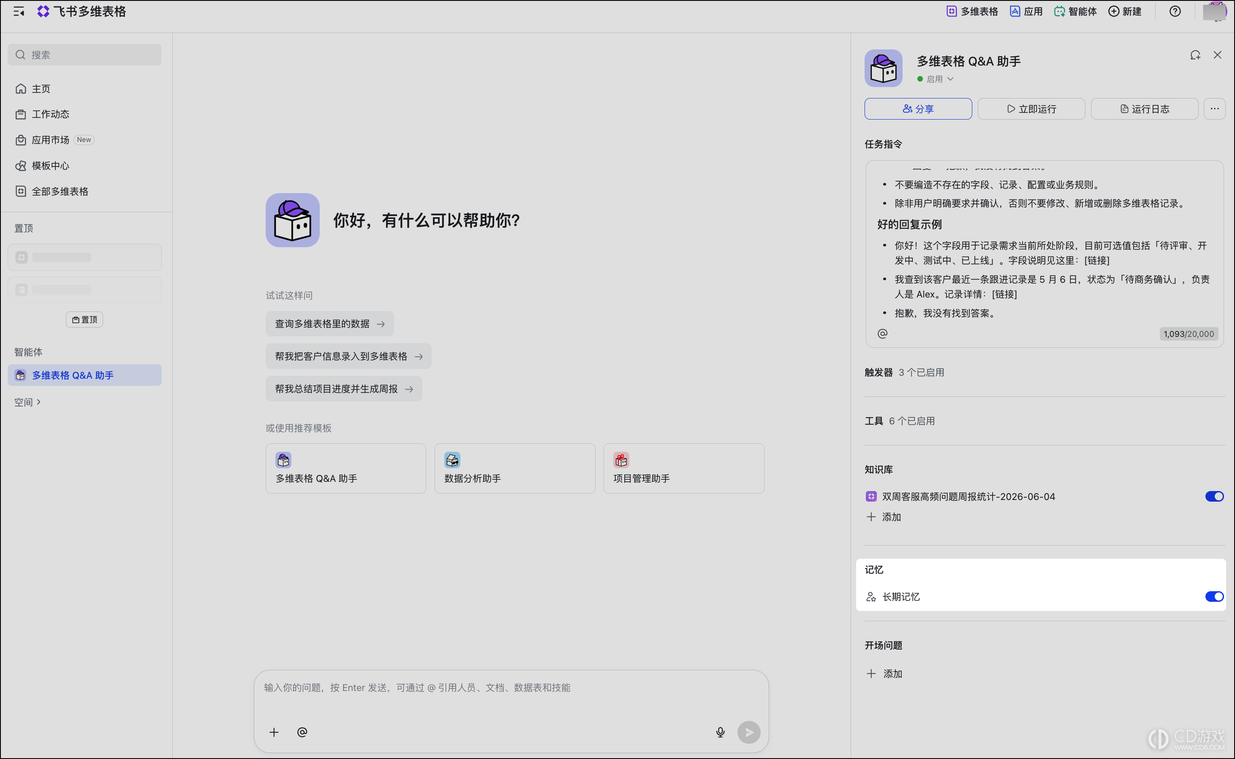The width and height of the screenshot is (1235, 759).
Task: Add an opening question under 开场问题
Action: click(x=884, y=674)
